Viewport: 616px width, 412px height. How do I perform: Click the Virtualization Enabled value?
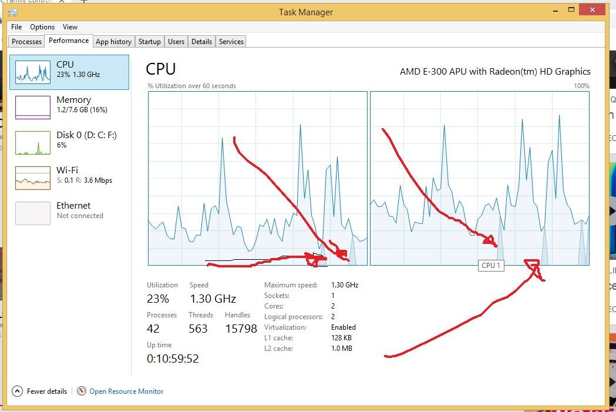tap(344, 327)
